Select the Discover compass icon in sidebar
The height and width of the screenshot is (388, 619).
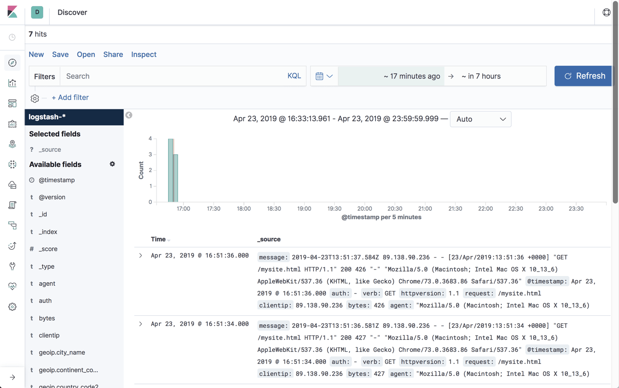[x=13, y=63]
